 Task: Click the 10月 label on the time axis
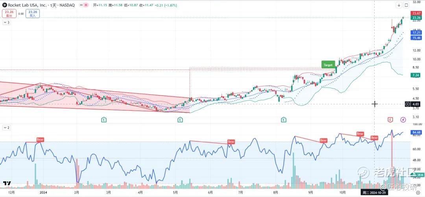click(342, 193)
